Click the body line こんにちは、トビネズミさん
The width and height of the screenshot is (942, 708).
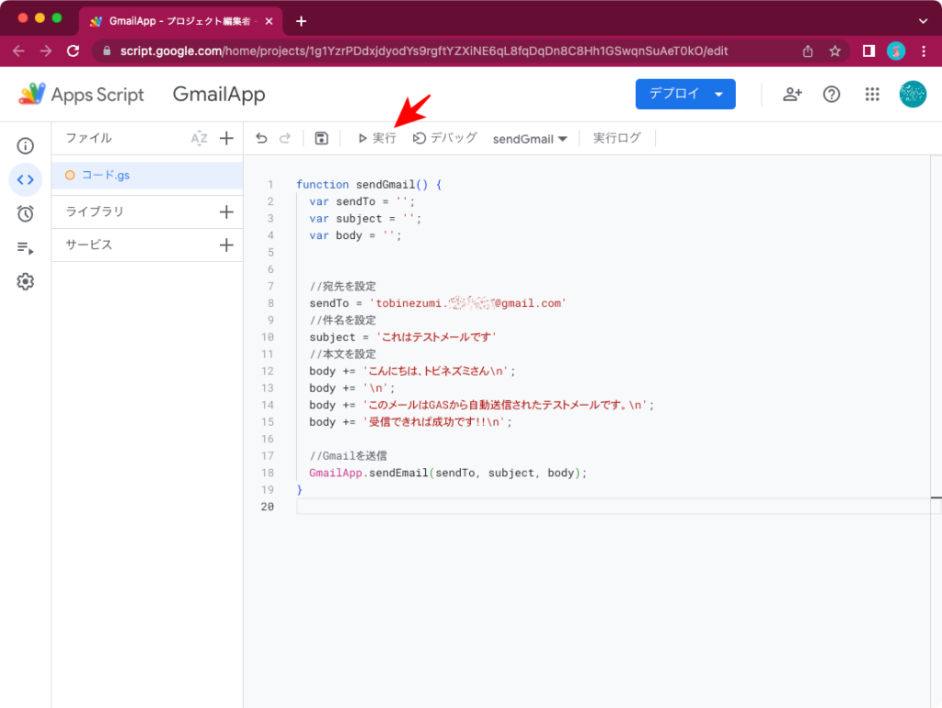pyautogui.click(x=412, y=371)
